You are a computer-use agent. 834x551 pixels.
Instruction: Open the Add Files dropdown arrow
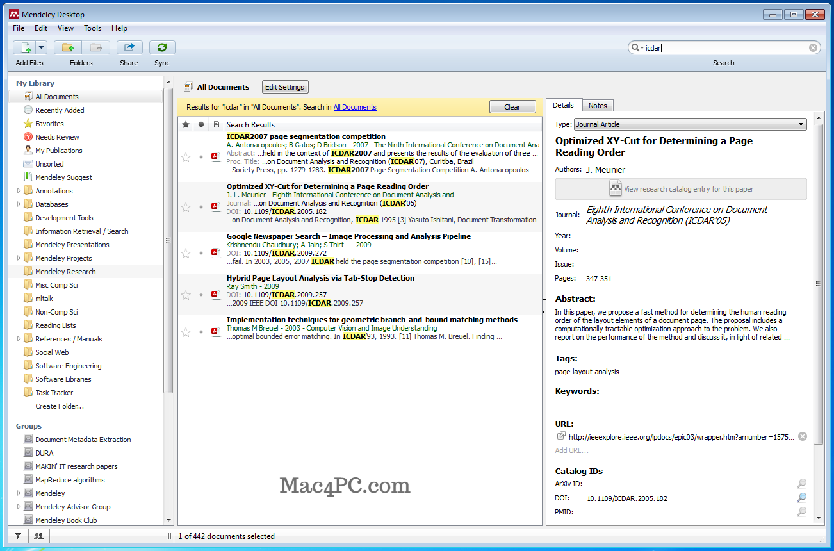point(41,47)
